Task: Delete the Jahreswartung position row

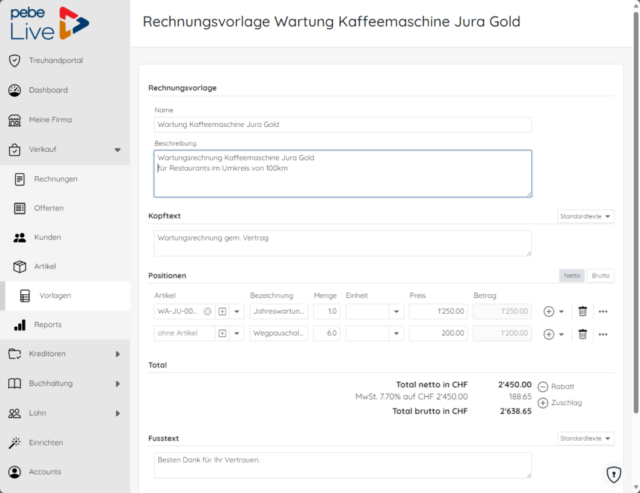Action: [582, 311]
